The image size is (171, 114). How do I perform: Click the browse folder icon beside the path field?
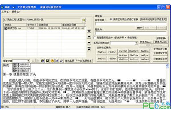[x=84, y=20]
